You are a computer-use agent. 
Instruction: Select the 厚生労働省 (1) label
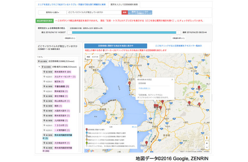pos(61,96)
